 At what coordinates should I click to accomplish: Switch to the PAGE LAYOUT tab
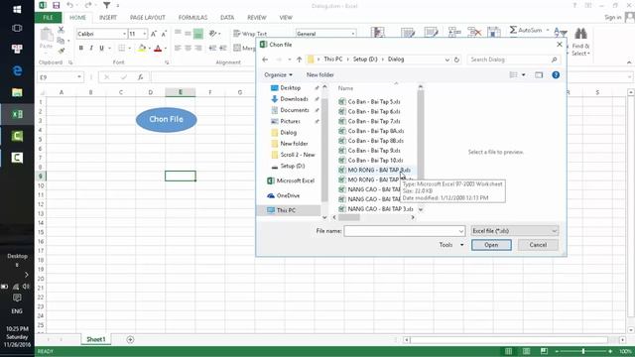click(x=148, y=18)
